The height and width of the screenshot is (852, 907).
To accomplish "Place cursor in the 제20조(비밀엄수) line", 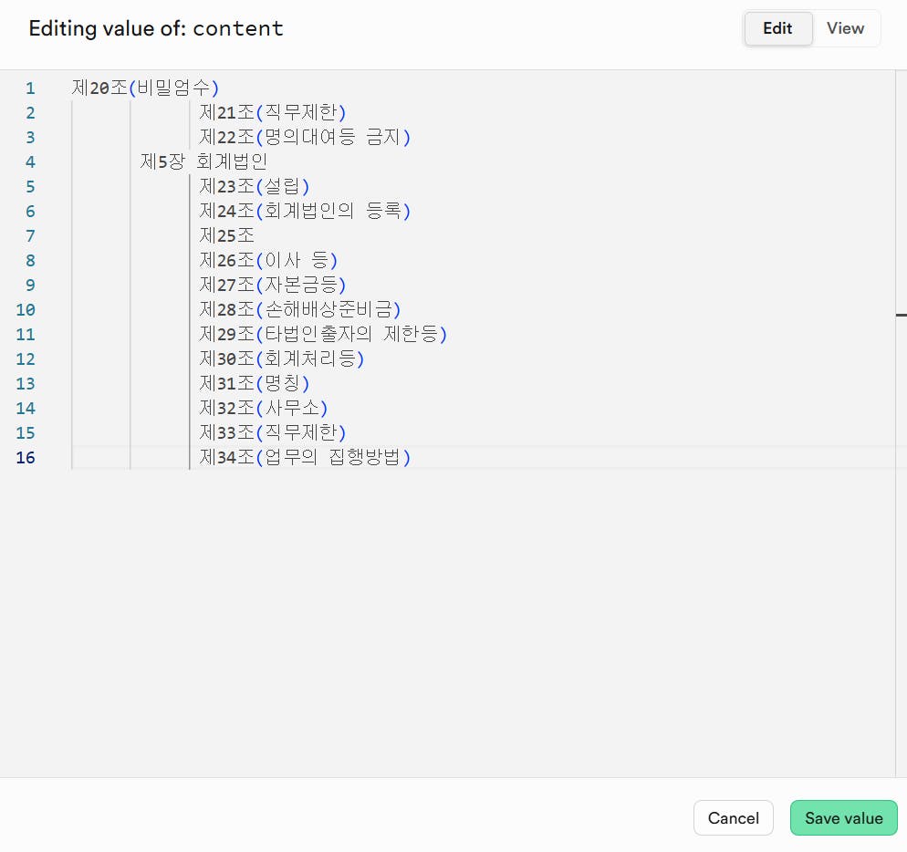I will 146,88.
